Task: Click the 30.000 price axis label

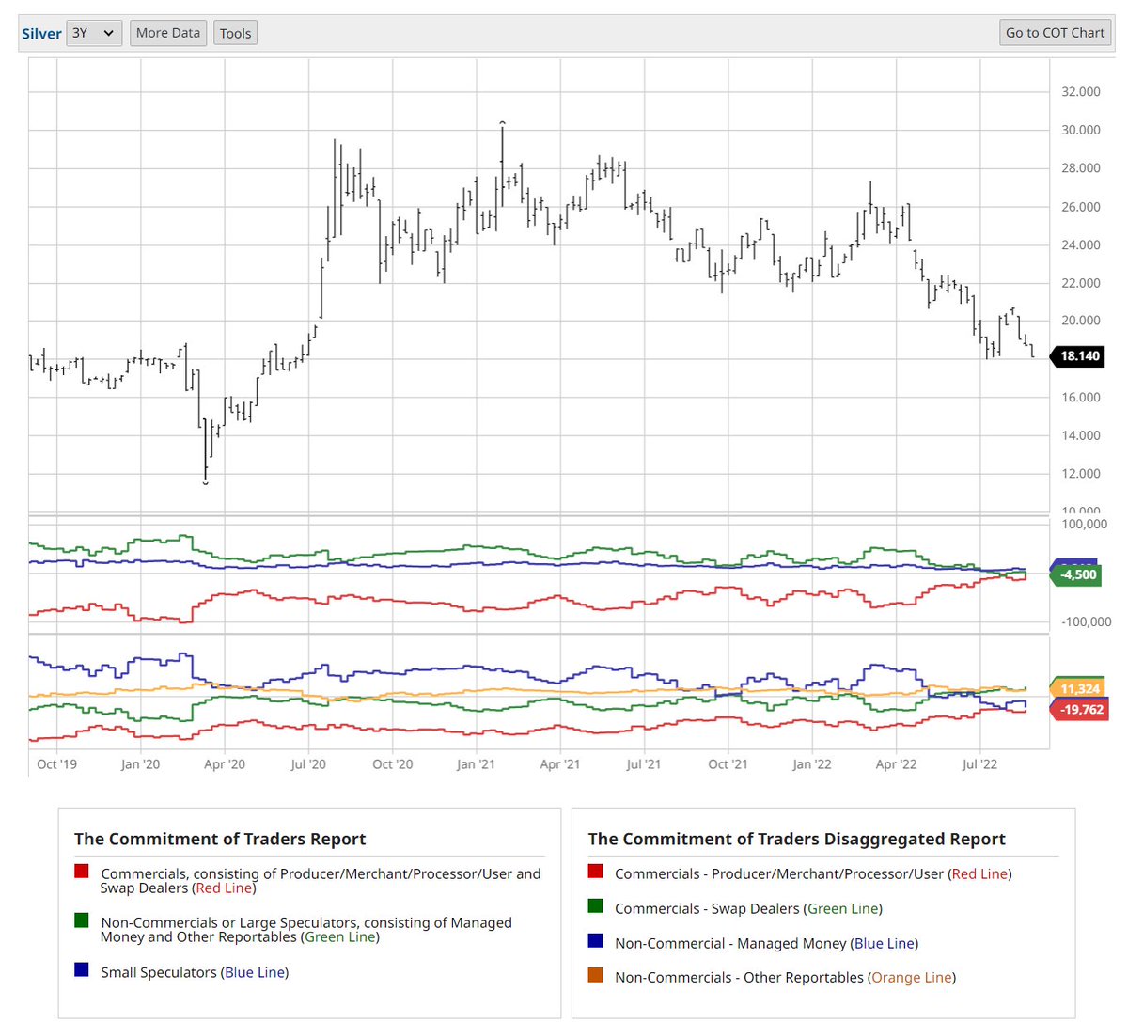Action: click(1081, 130)
